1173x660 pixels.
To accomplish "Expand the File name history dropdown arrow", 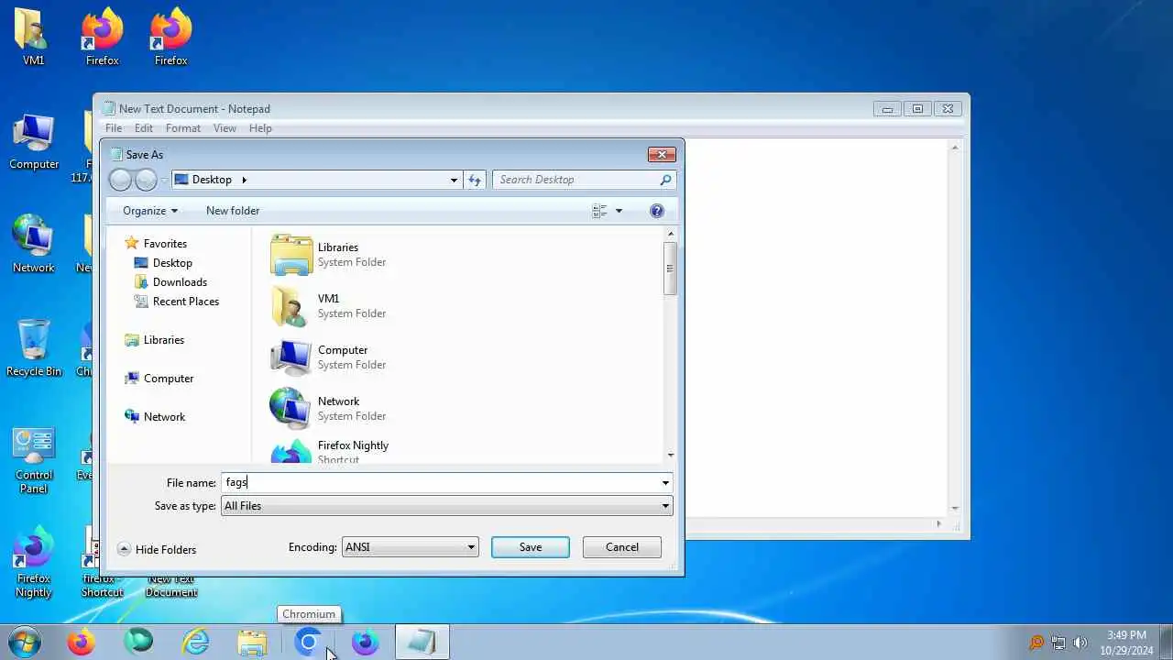I will pyautogui.click(x=665, y=483).
